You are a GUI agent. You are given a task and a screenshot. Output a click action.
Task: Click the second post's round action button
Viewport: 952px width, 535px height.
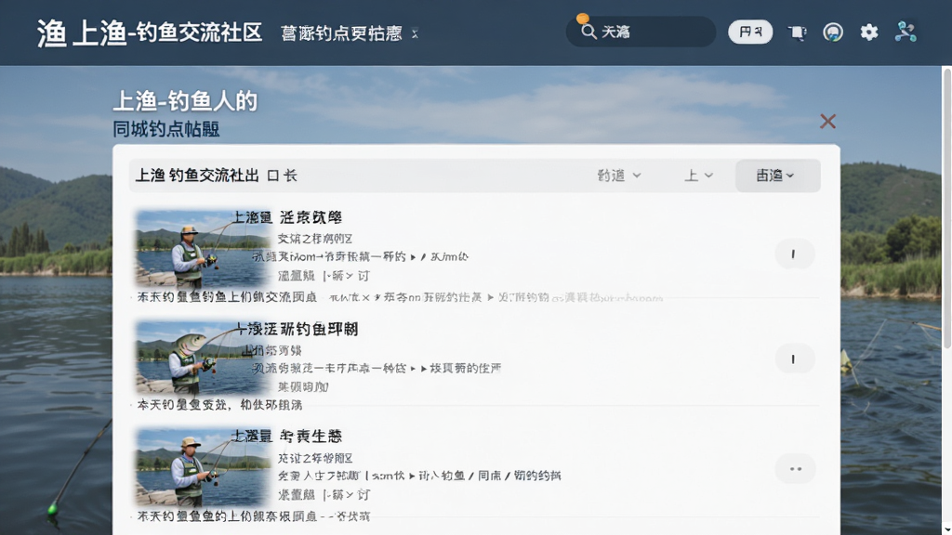[794, 359]
